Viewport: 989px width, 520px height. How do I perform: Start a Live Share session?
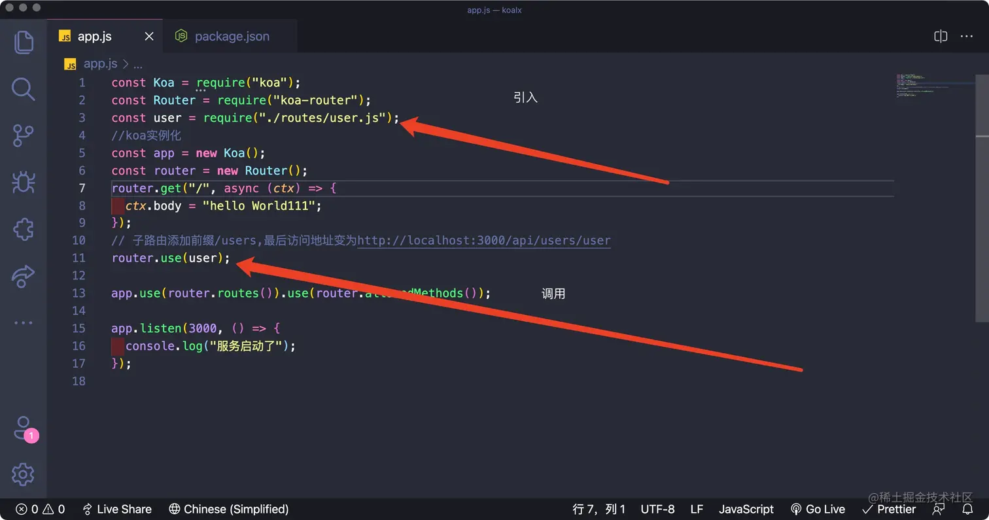point(117,509)
